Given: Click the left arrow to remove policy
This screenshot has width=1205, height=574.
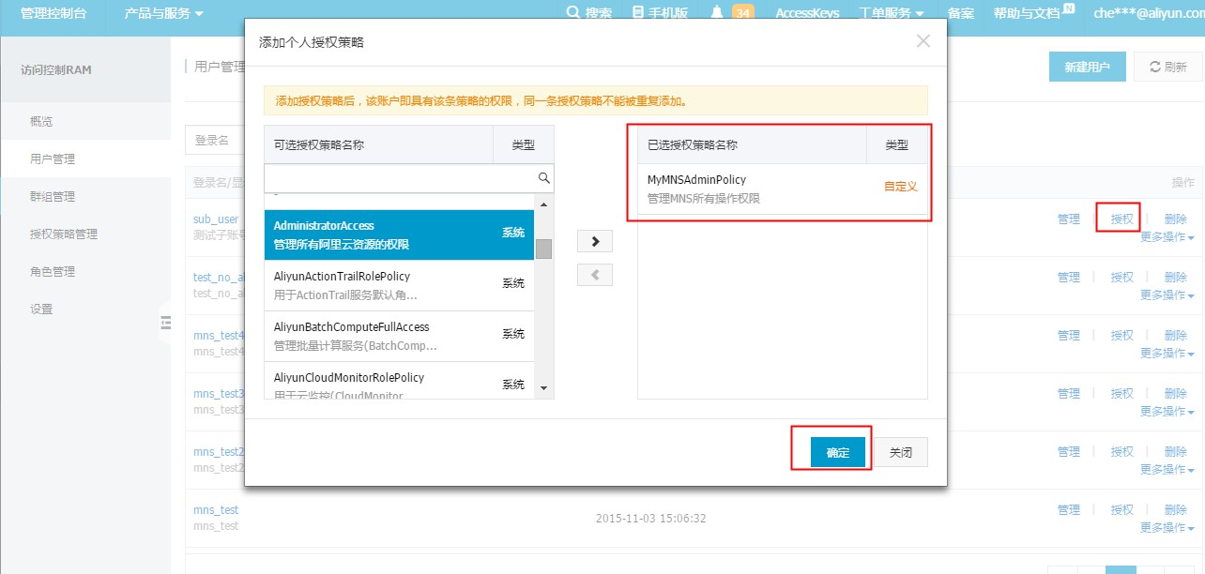Looking at the screenshot, I should [x=594, y=275].
